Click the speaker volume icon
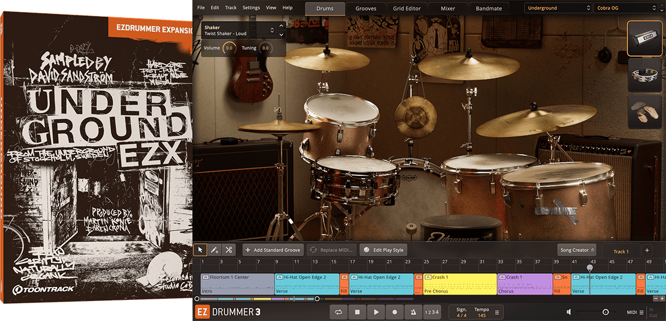This screenshot has height=321, width=666. point(569,312)
